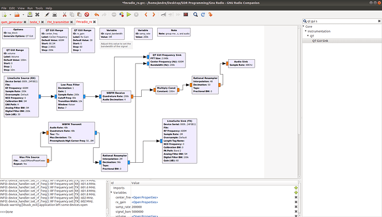Viewport: 382px width, 217px height.
Task: Delete the samp_rate variable
Action: [x=296, y=207]
